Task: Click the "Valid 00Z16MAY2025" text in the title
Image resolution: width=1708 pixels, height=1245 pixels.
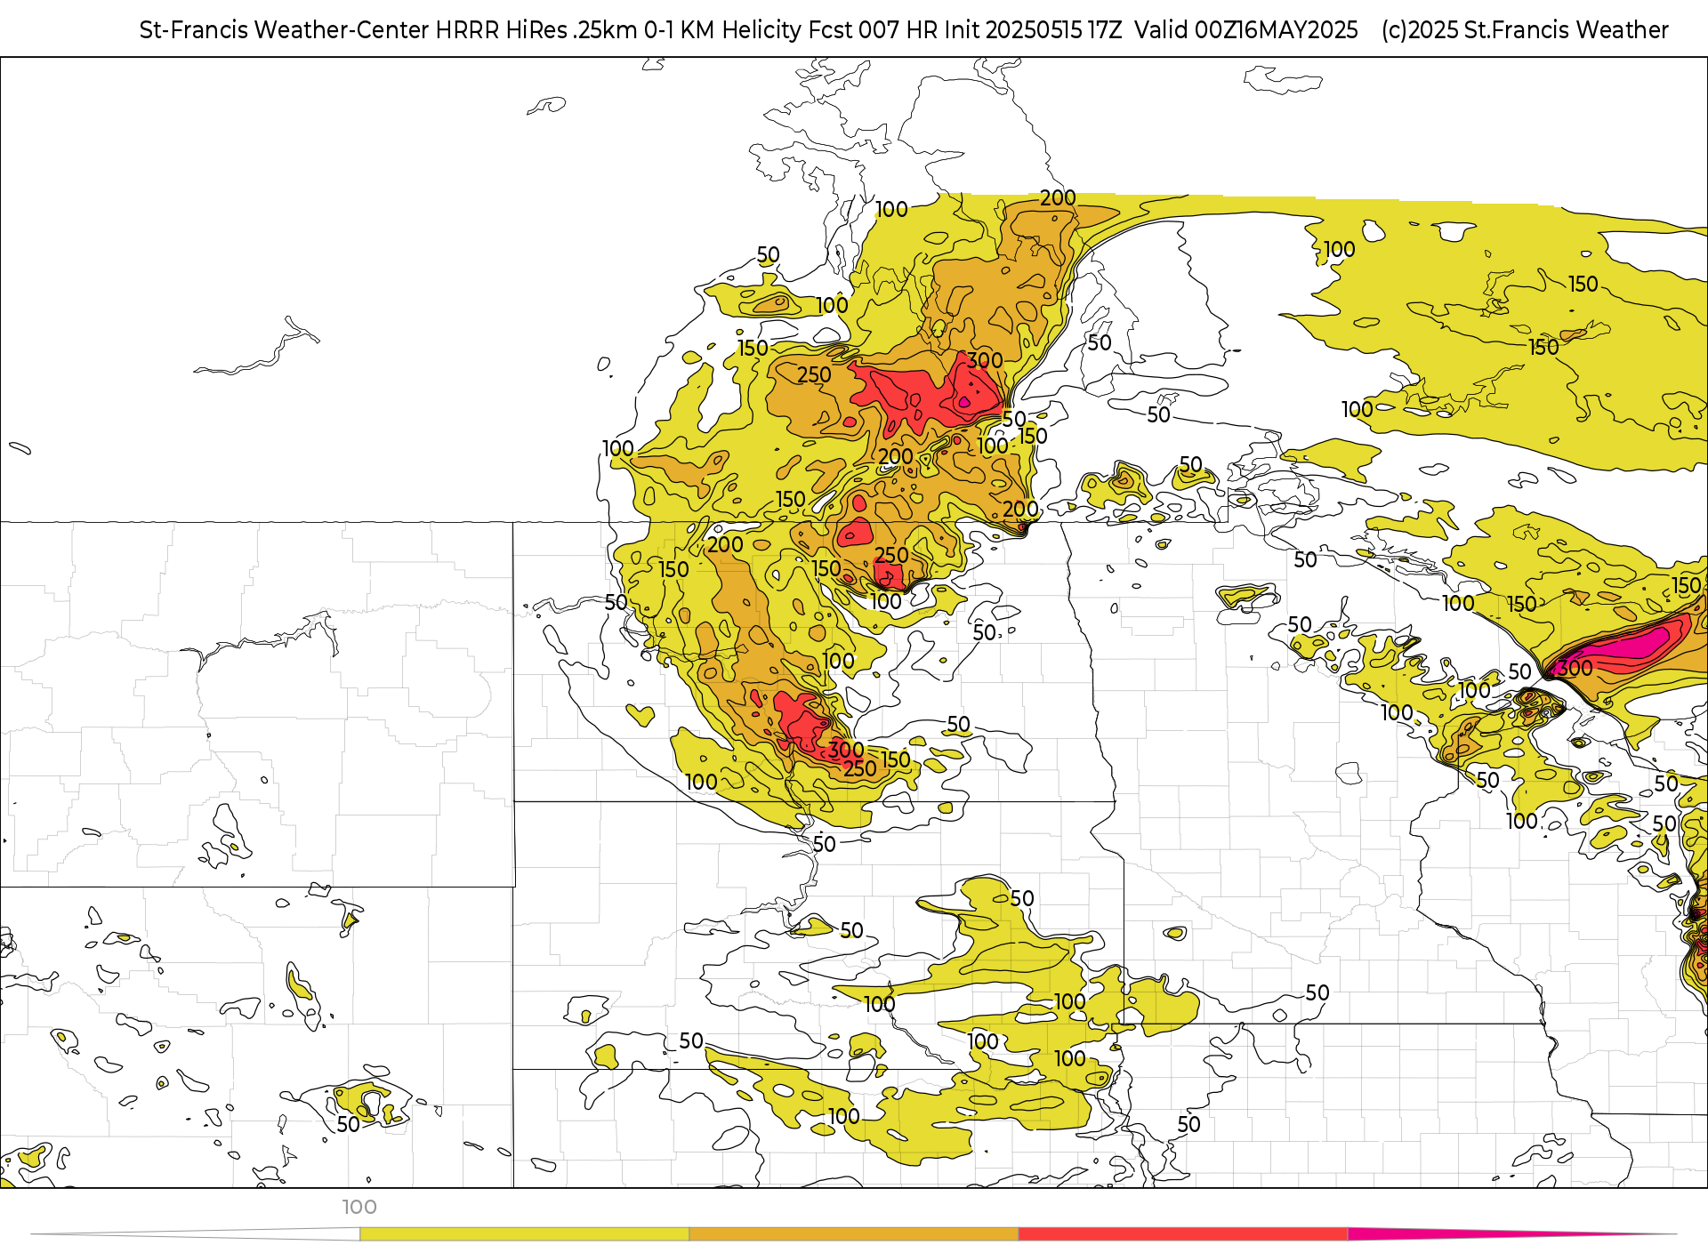Action: click(x=1246, y=30)
